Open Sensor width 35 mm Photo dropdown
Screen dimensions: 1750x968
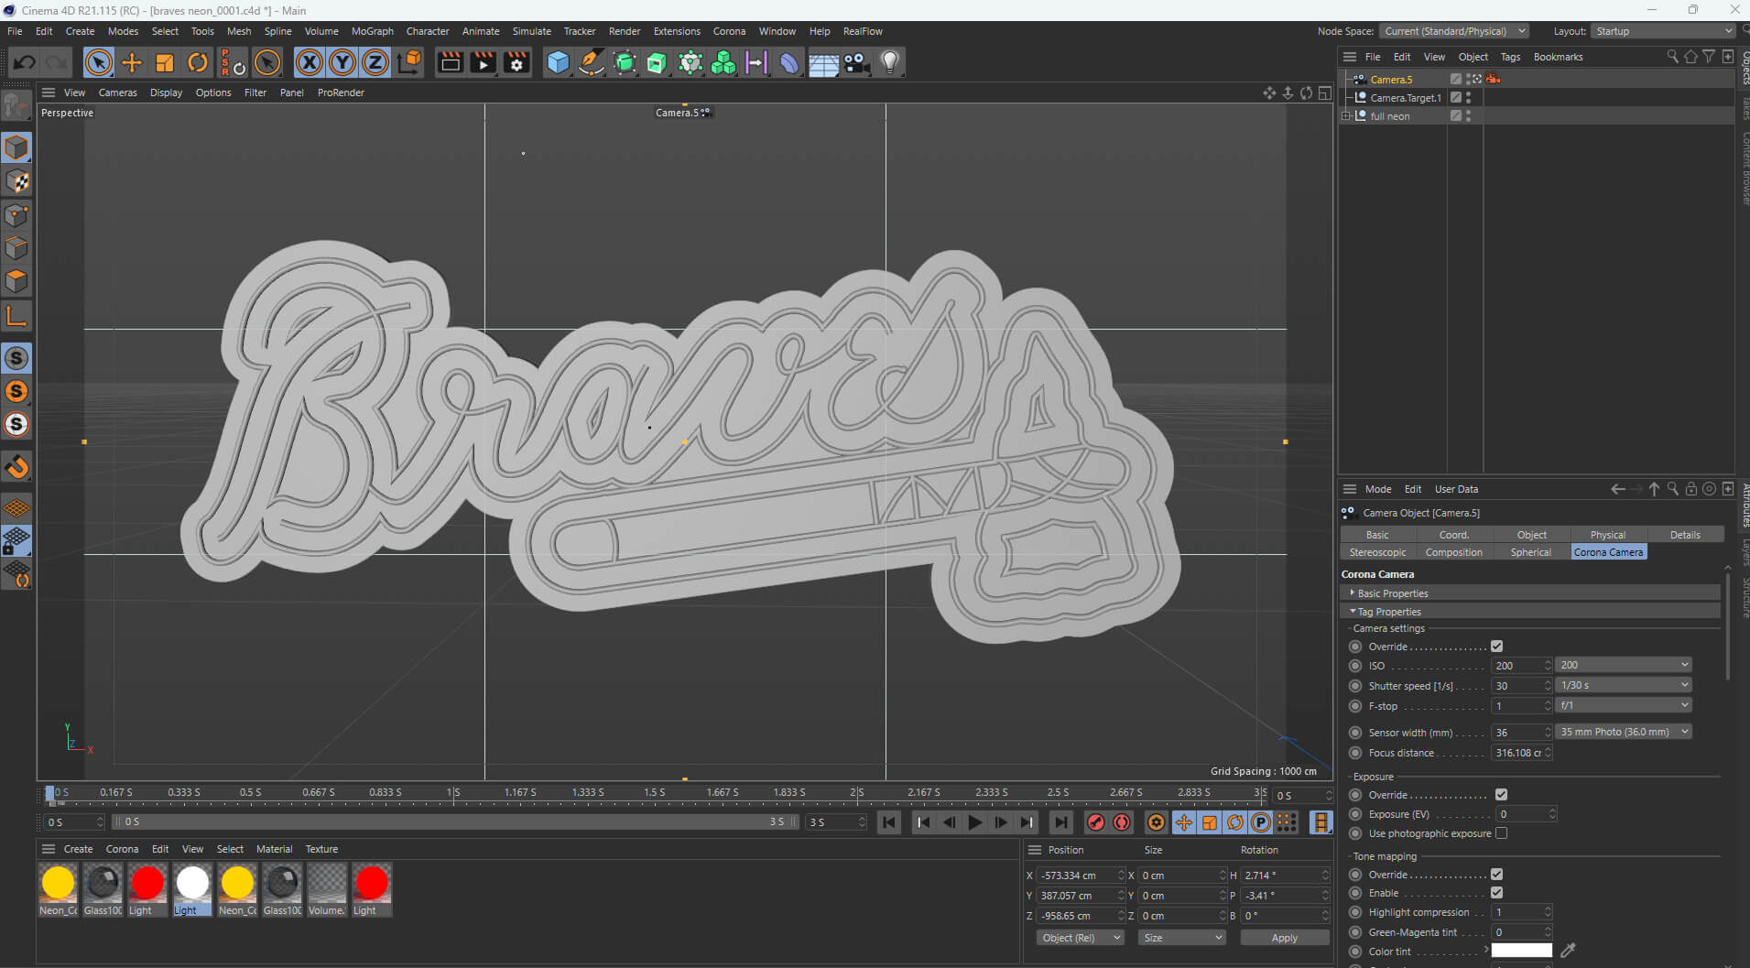coord(1624,732)
